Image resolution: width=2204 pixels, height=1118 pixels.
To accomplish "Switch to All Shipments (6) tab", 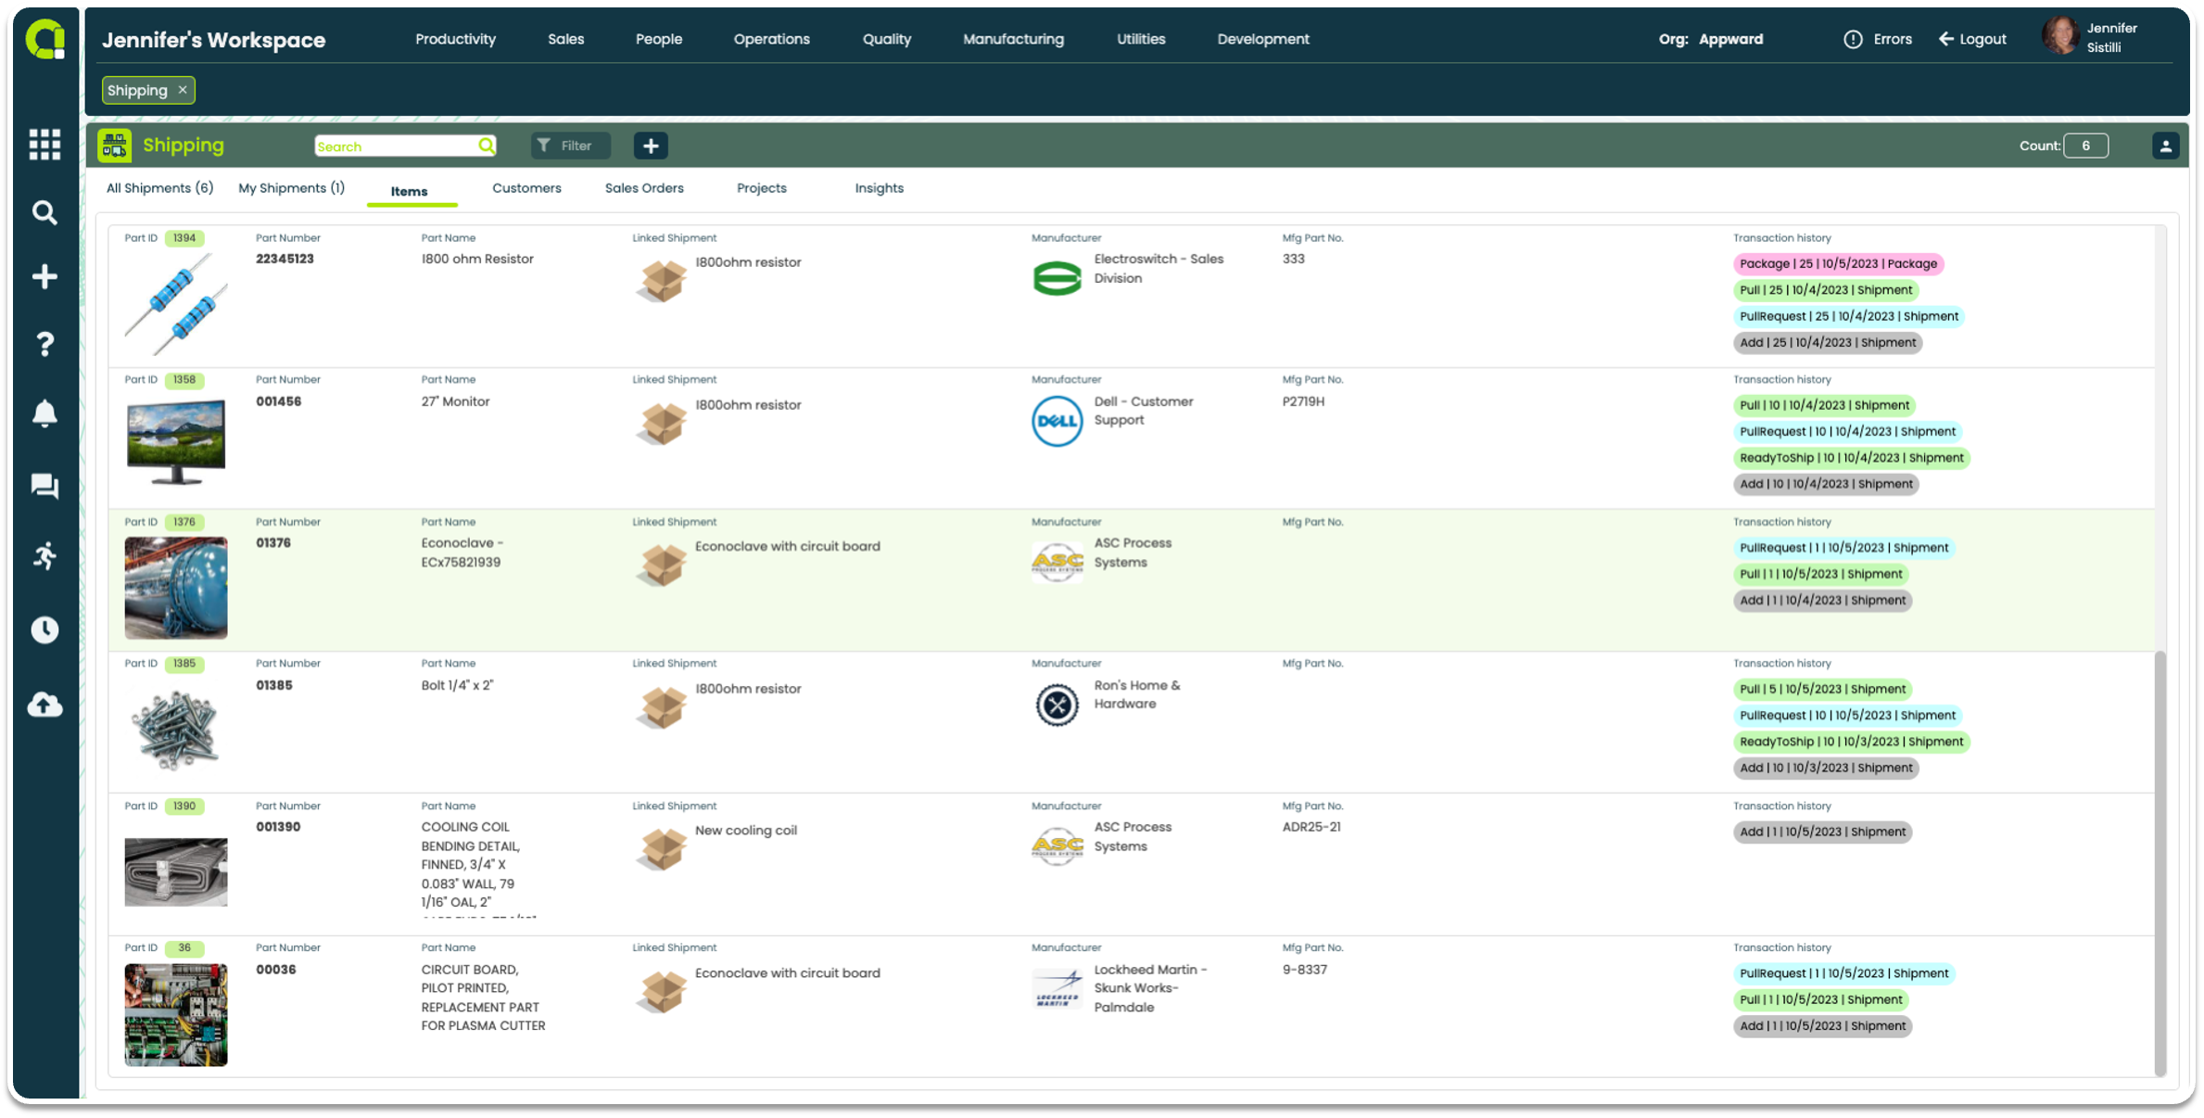I will (159, 188).
